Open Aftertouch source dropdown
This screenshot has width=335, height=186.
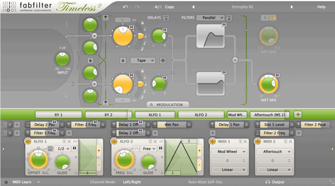point(274,152)
